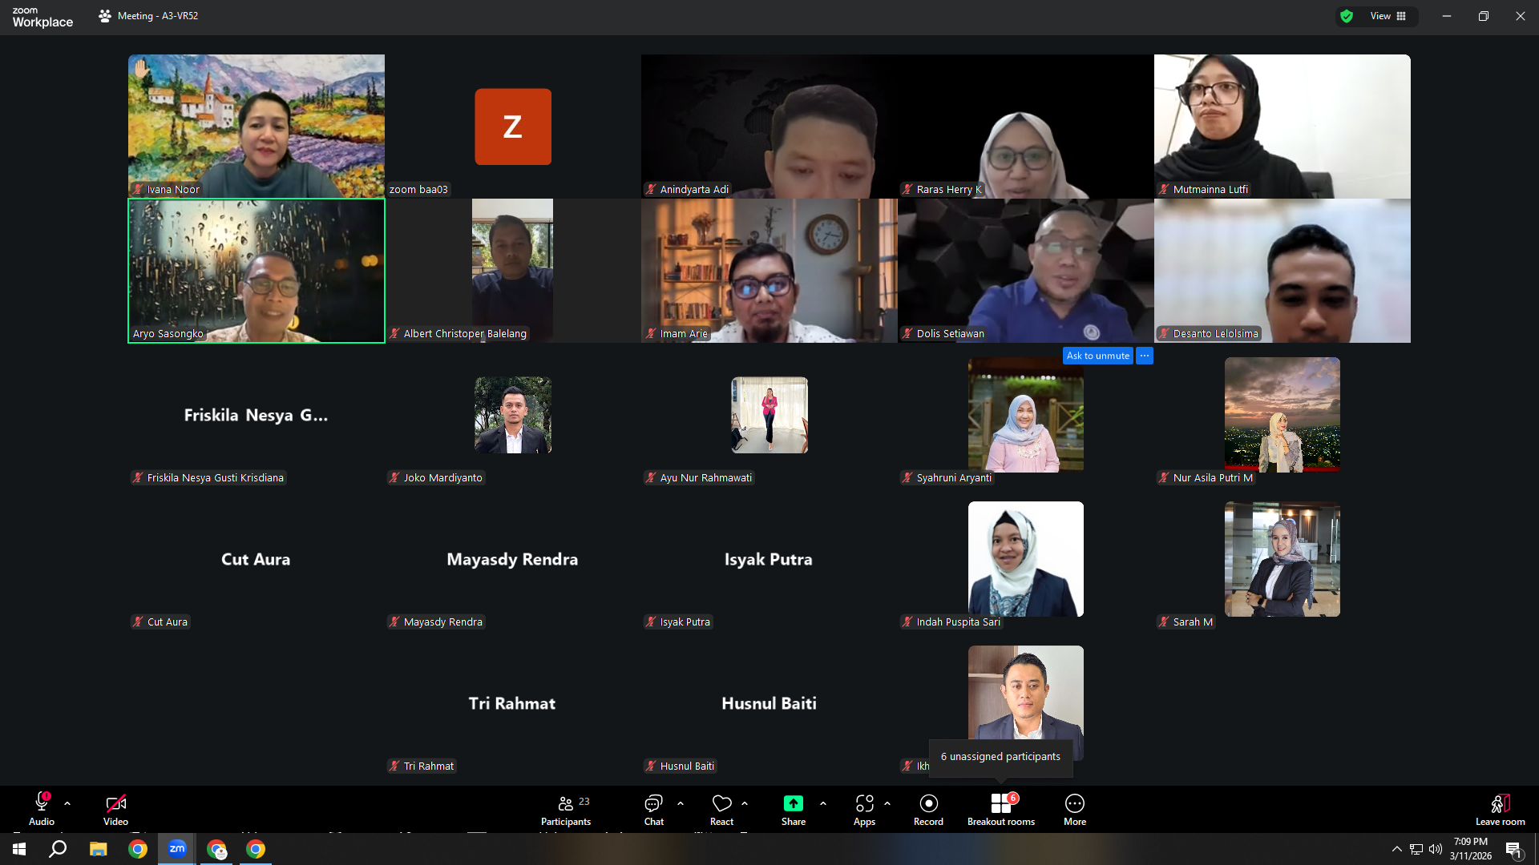Open the Participants panel
The image size is (1539, 865).
pyautogui.click(x=566, y=809)
